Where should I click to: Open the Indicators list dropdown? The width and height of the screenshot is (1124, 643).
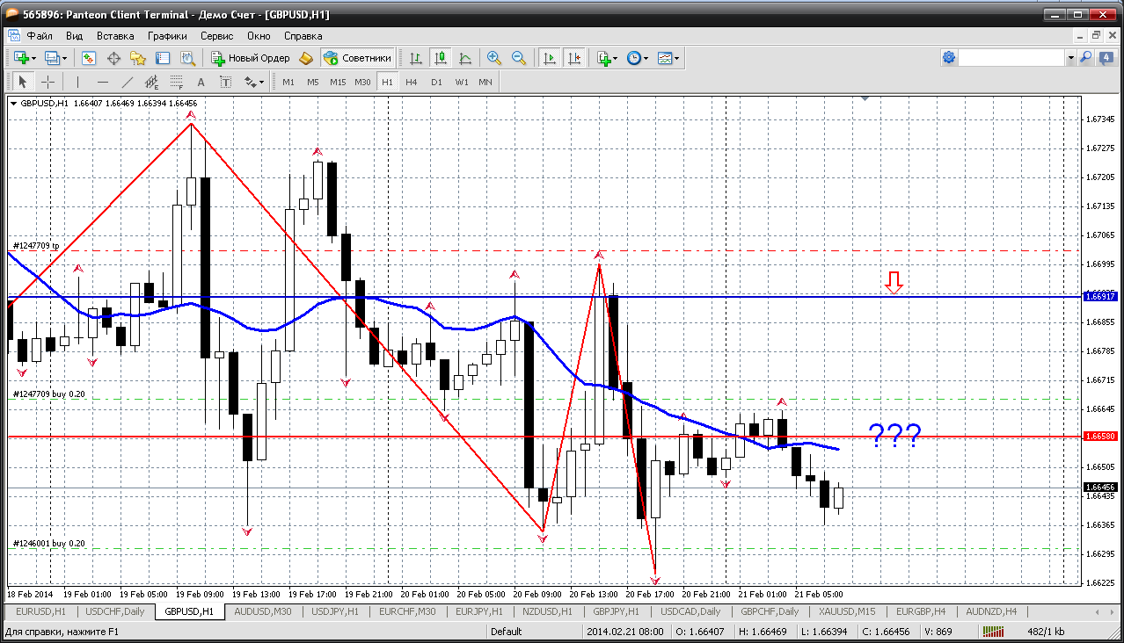[607, 58]
